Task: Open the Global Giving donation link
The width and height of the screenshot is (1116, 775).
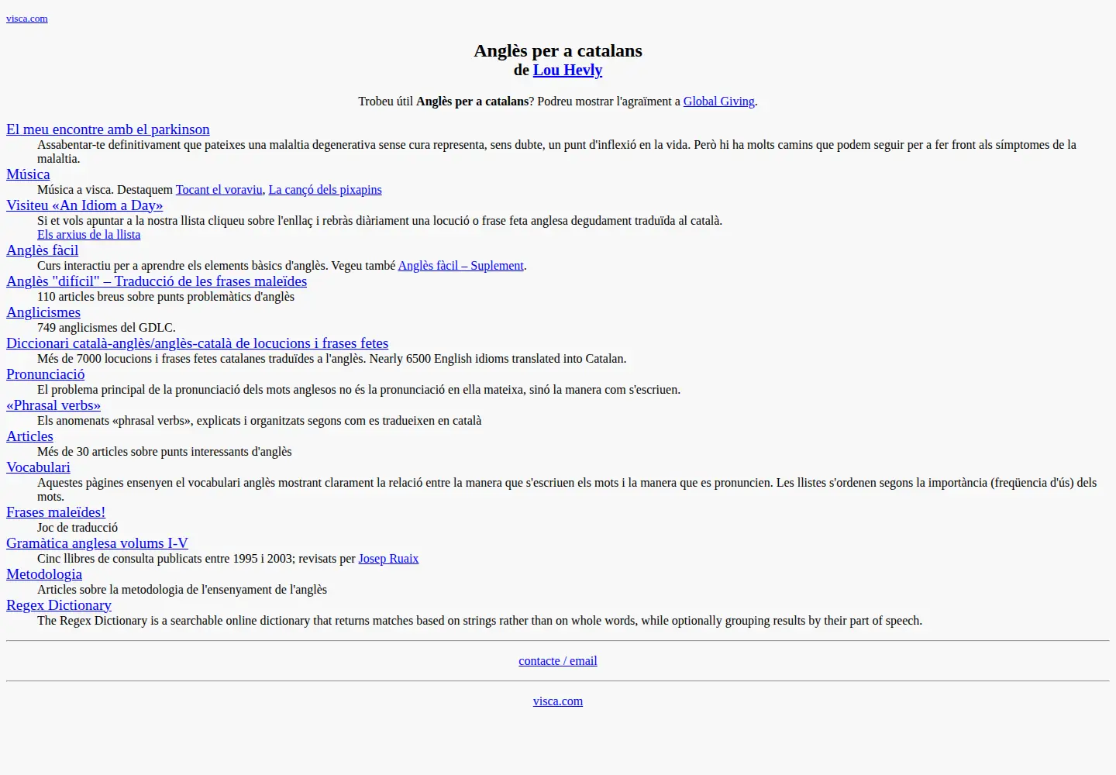Action: (x=719, y=102)
